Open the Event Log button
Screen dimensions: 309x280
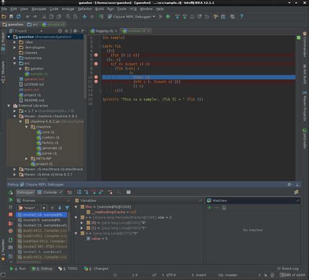point(288,269)
